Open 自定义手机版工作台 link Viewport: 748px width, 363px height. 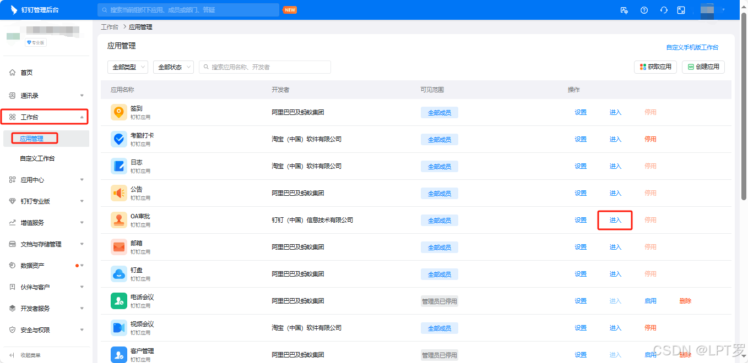click(x=692, y=47)
